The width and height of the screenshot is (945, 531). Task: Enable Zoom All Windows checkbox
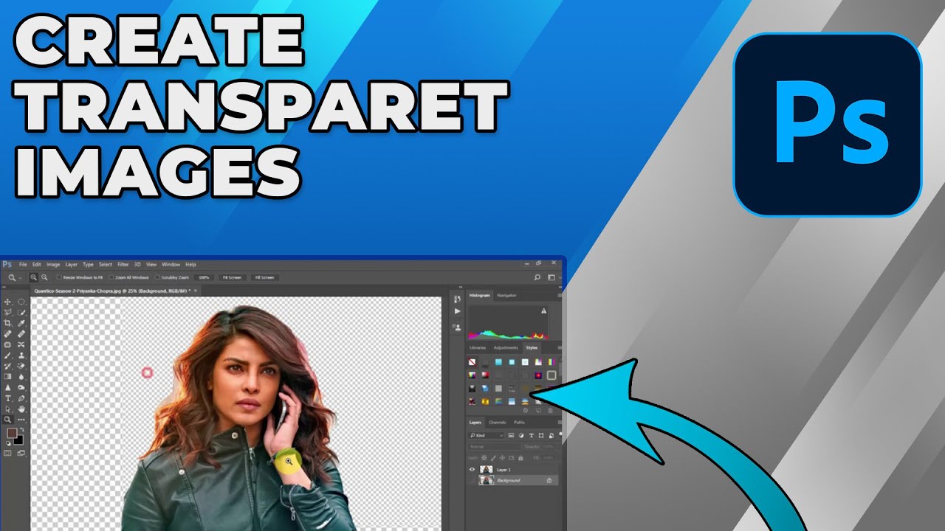coord(111,277)
